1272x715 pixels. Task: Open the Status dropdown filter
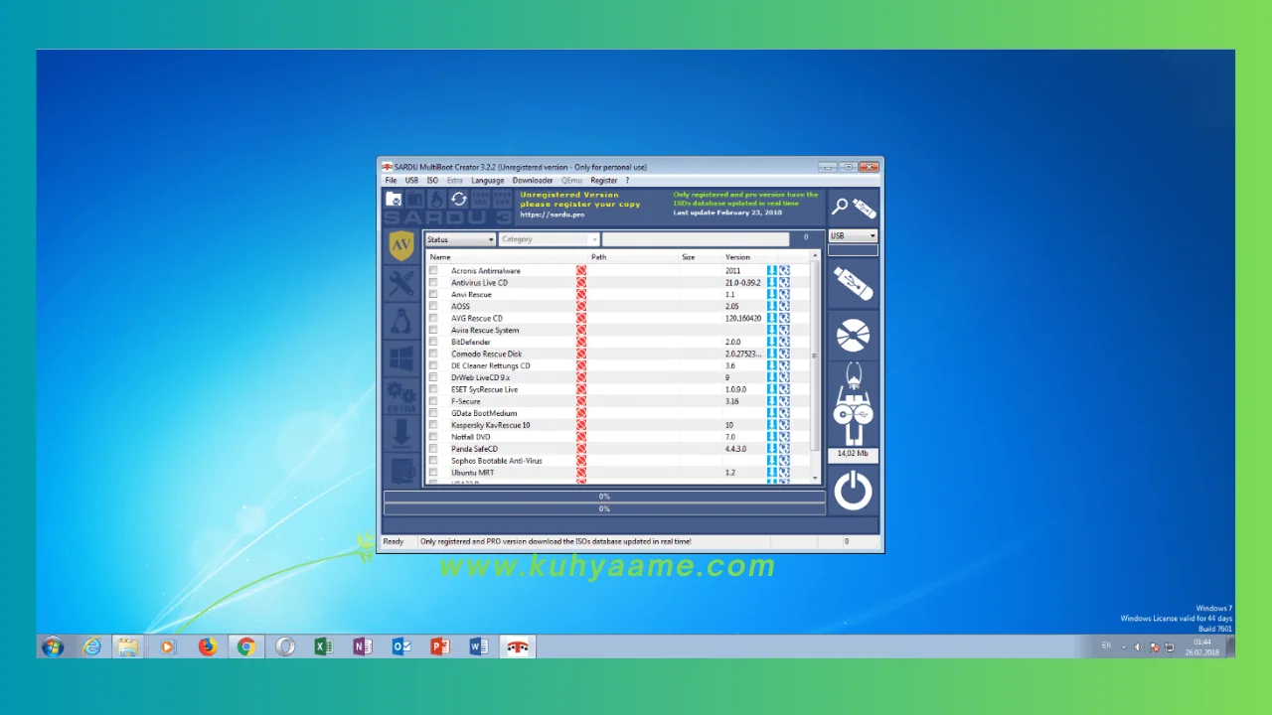pos(460,239)
